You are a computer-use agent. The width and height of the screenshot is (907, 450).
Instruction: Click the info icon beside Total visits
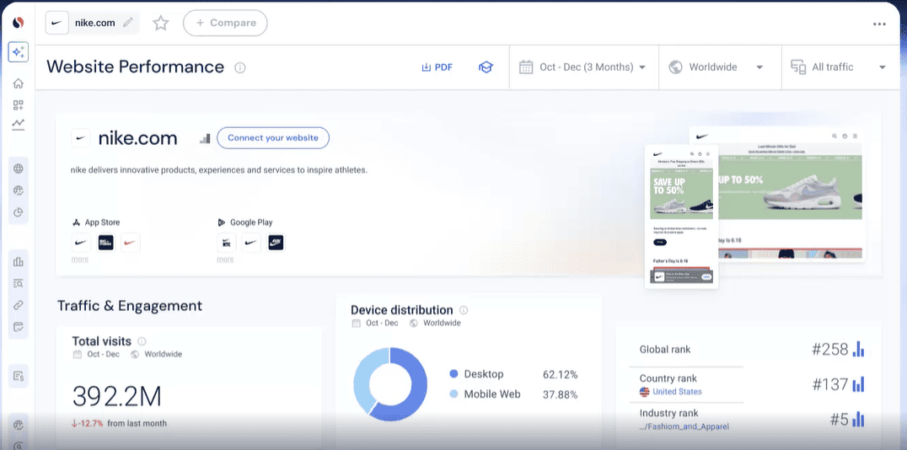tap(142, 341)
